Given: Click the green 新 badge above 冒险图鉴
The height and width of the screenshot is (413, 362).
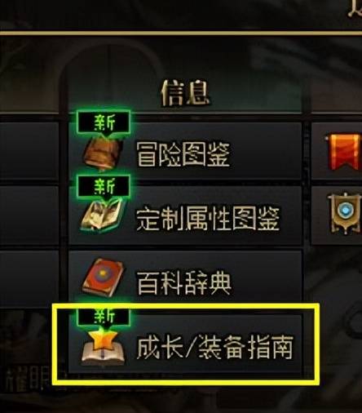Looking at the screenshot, I should point(104,122).
